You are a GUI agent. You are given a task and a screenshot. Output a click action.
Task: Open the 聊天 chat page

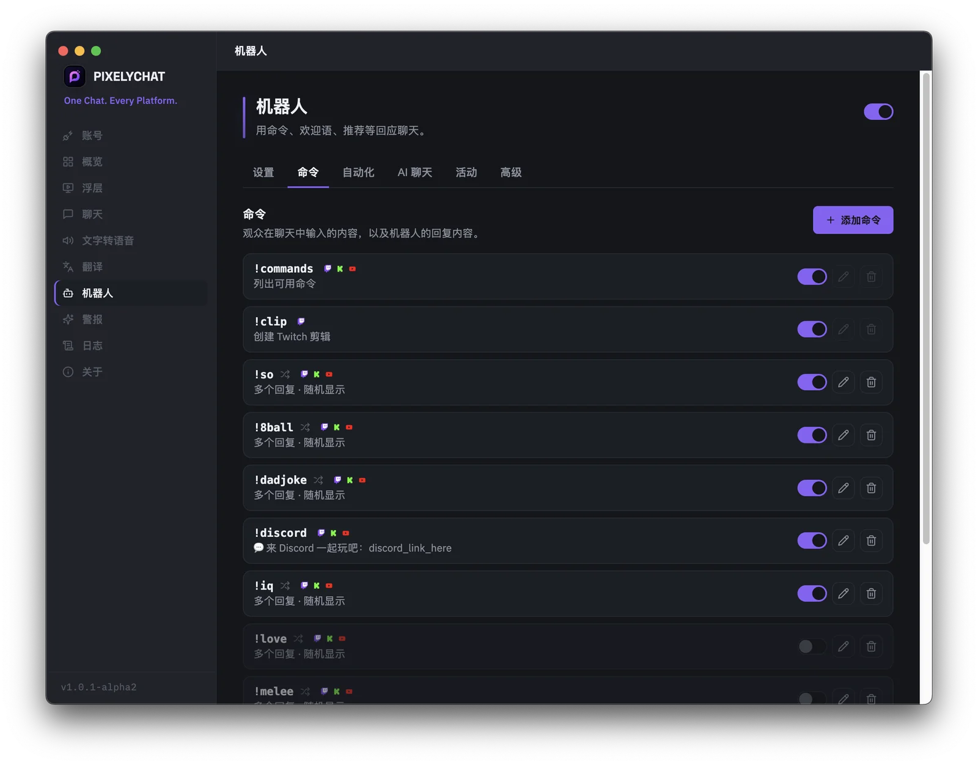pyautogui.click(x=131, y=214)
